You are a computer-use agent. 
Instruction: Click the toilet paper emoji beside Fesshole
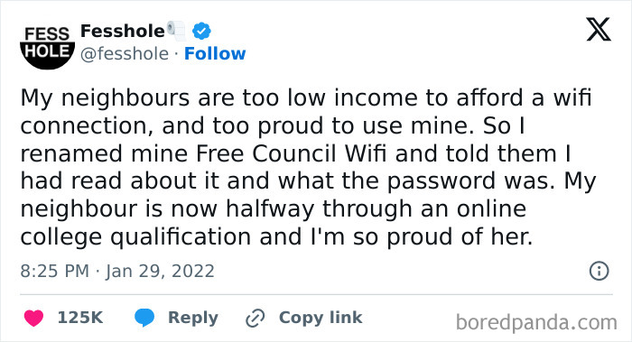[177, 31]
